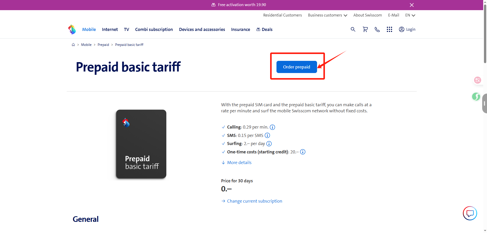Open the apps grid icon
Screen dimensions: 487x233
[x=389, y=29]
